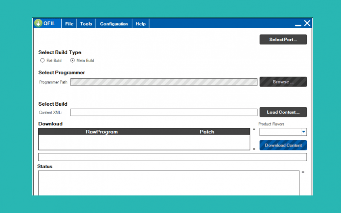Viewport: 341px width, 213px height.
Task: Click the QFIL green download logo icon
Action: pos(38,23)
